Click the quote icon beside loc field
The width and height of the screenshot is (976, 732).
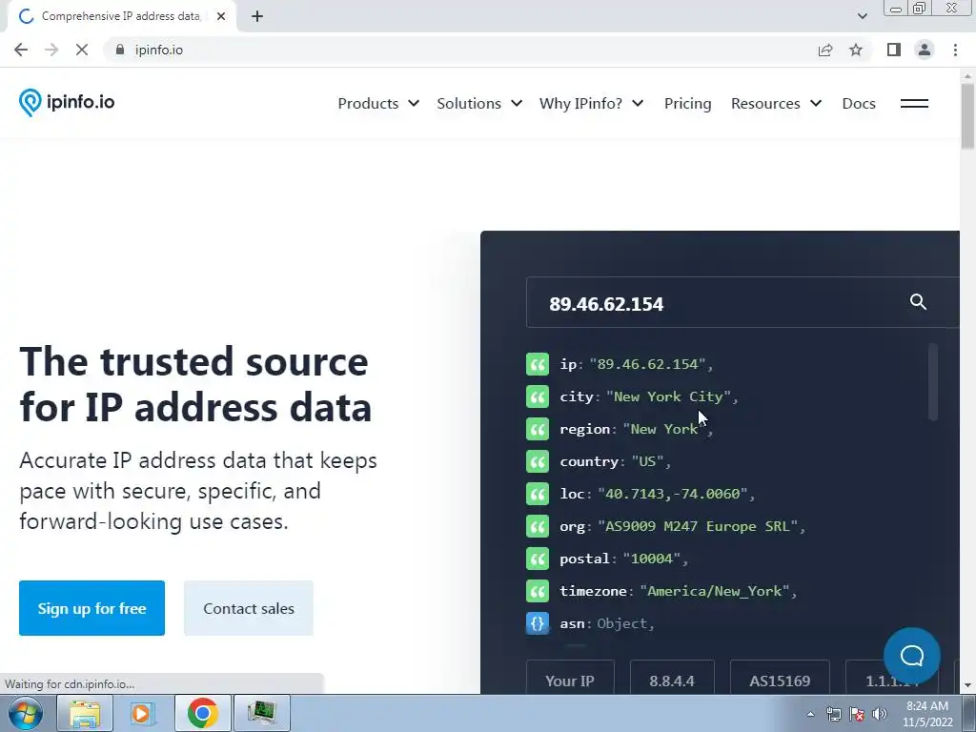point(538,494)
